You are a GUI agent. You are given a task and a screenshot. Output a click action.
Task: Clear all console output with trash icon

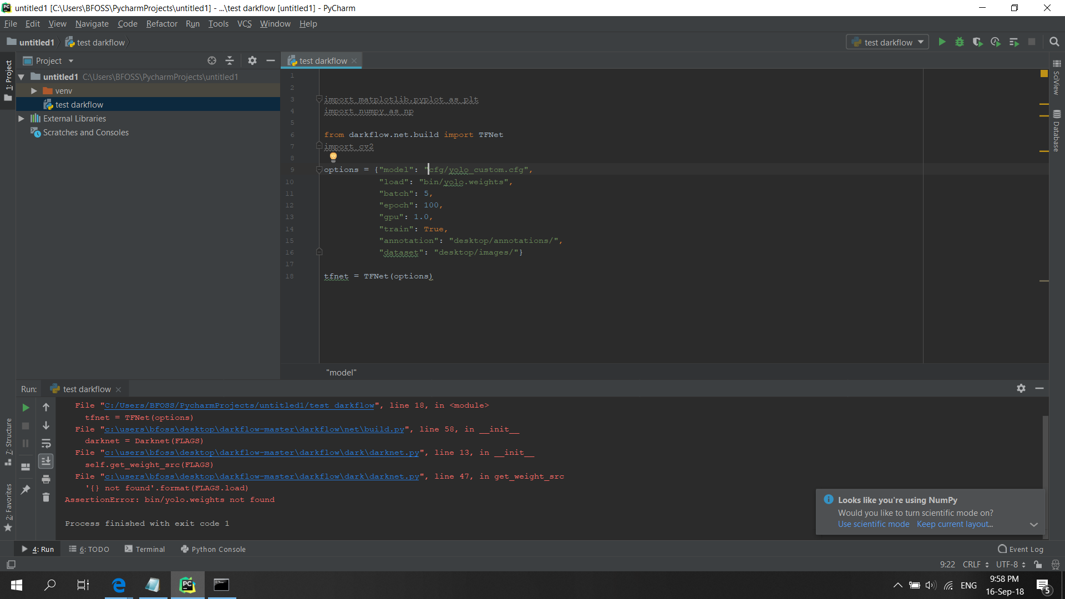46,498
